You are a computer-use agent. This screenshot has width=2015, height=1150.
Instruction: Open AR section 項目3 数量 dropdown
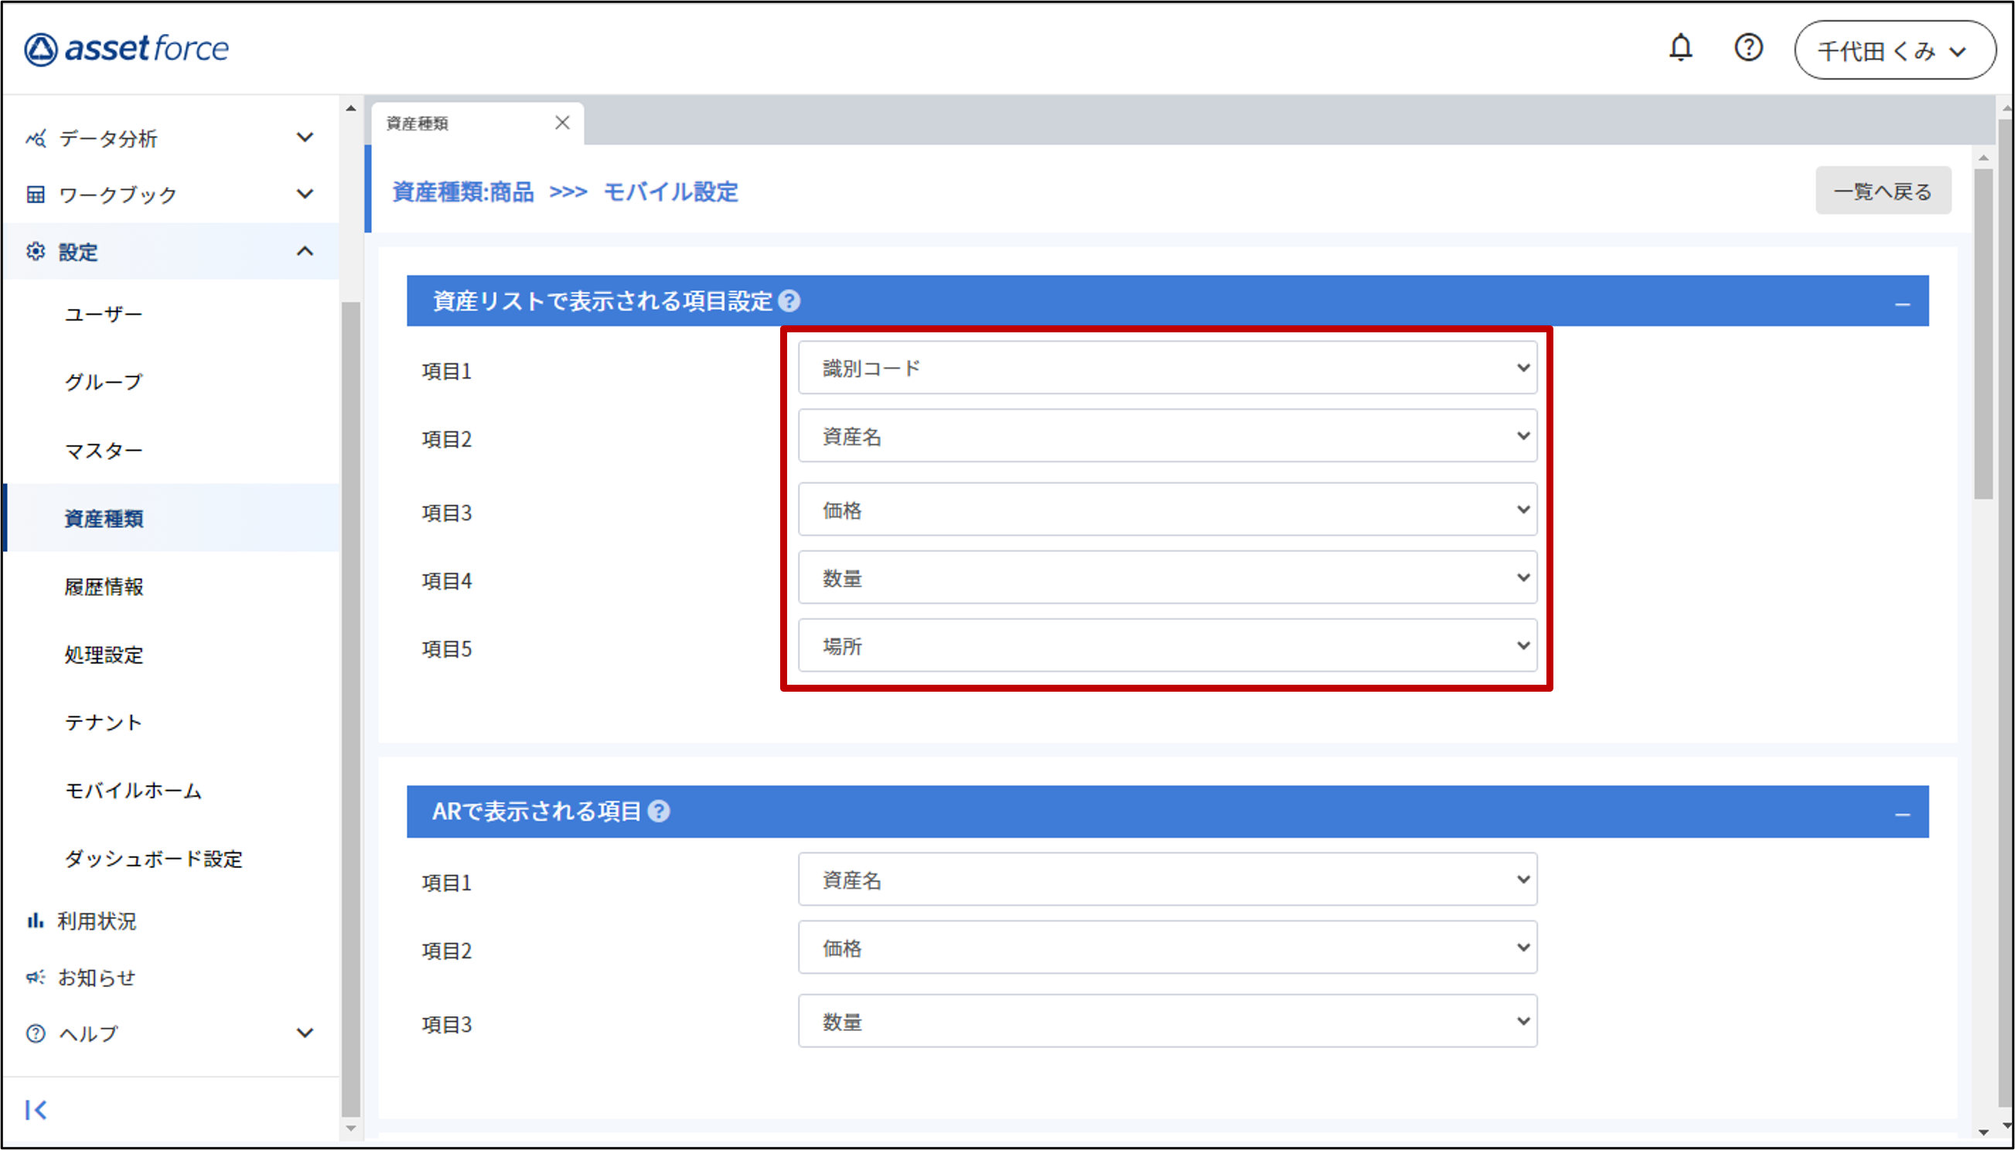point(1166,1021)
